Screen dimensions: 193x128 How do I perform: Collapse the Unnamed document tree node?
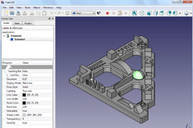click(x=4, y=36)
